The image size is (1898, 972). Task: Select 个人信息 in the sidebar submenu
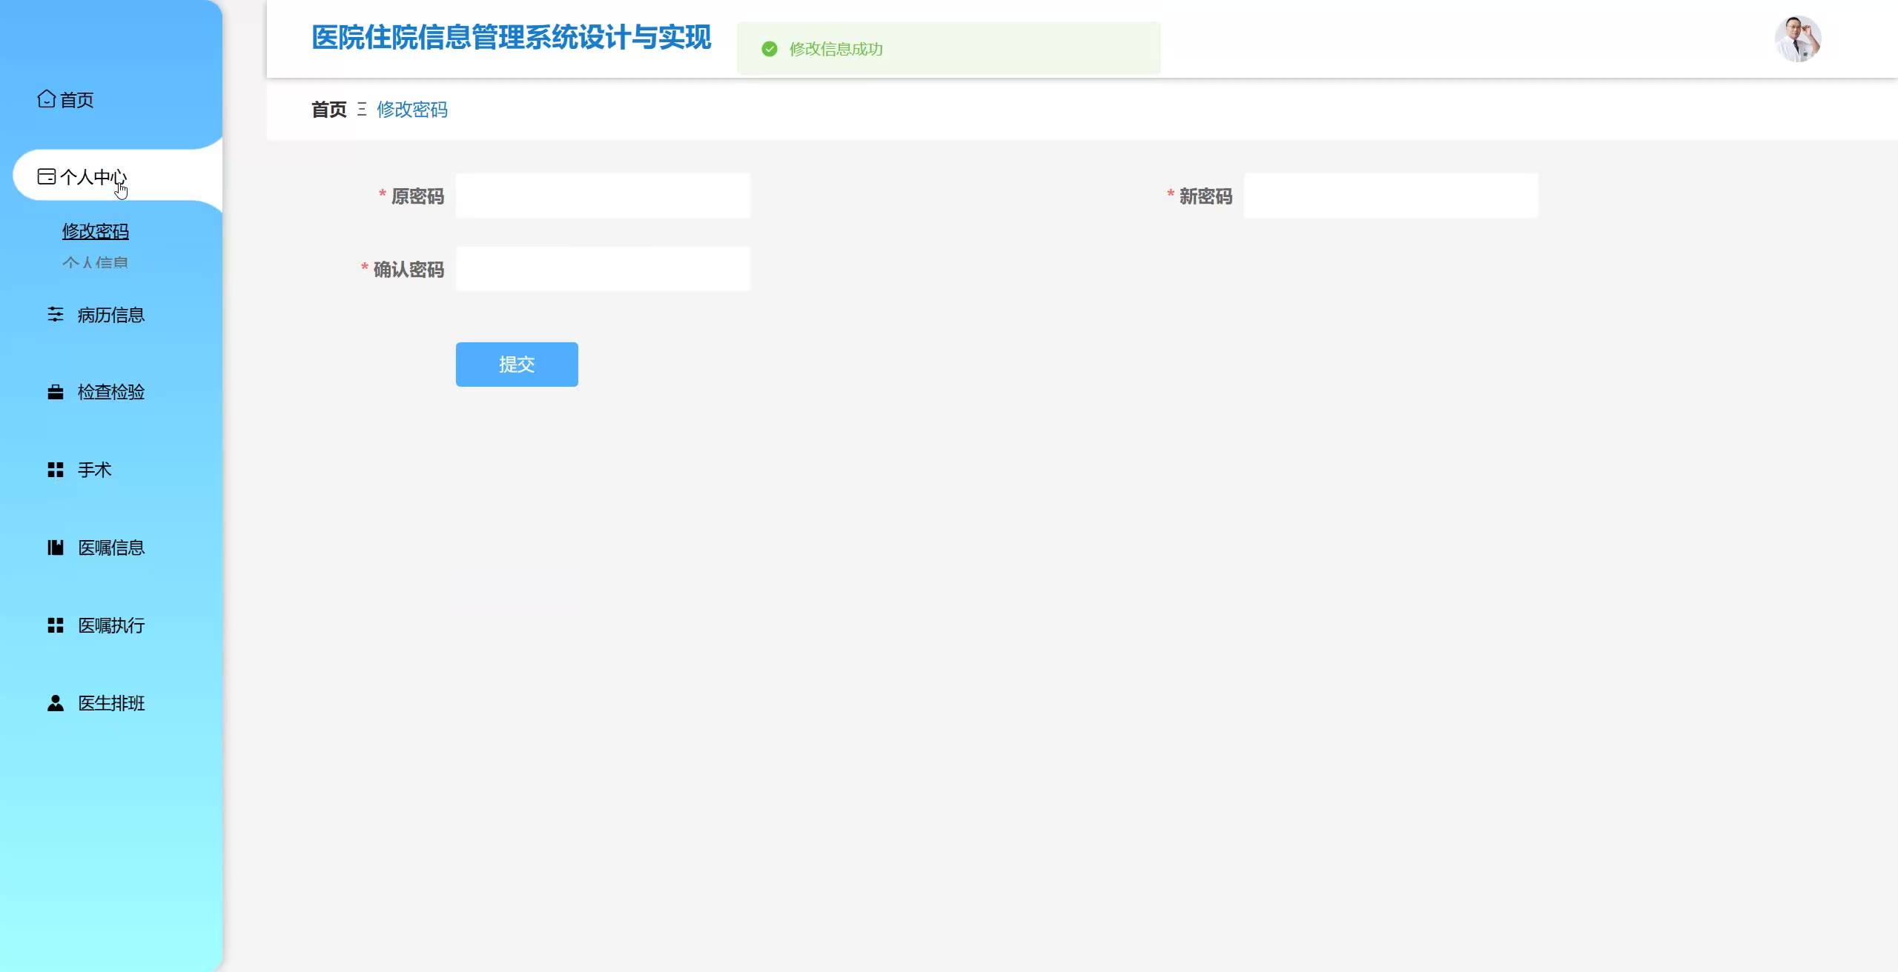(x=96, y=262)
